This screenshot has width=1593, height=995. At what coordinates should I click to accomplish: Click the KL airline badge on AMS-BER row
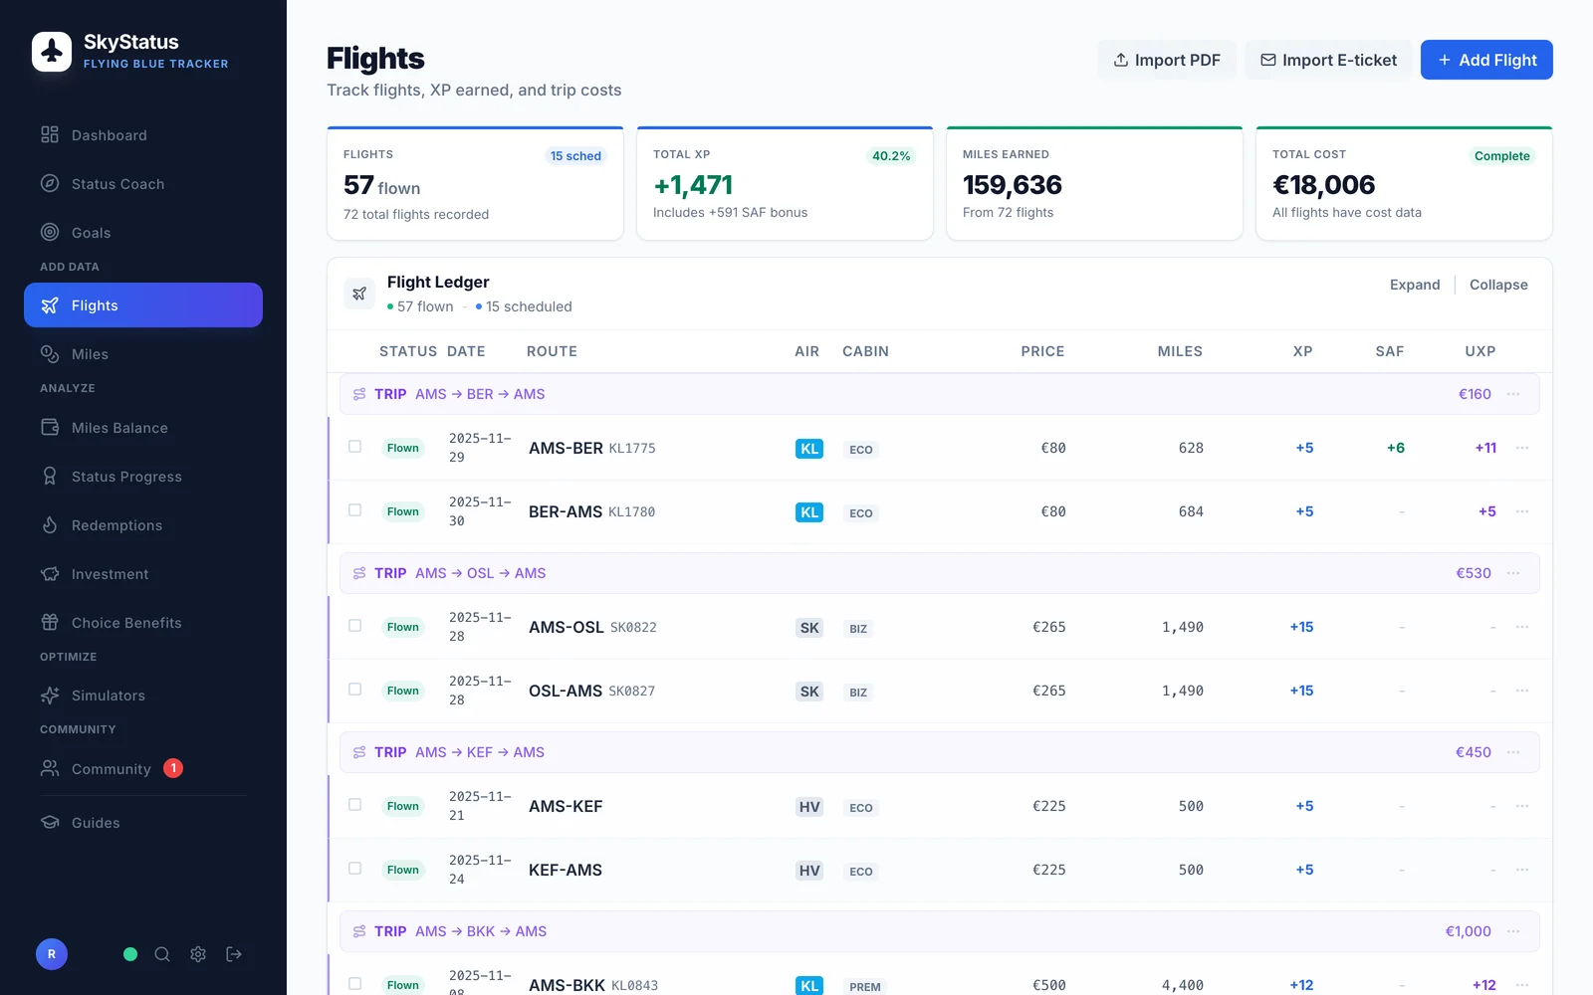pos(809,449)
